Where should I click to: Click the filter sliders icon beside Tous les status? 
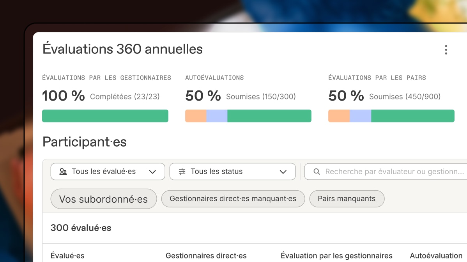[182, 171]
